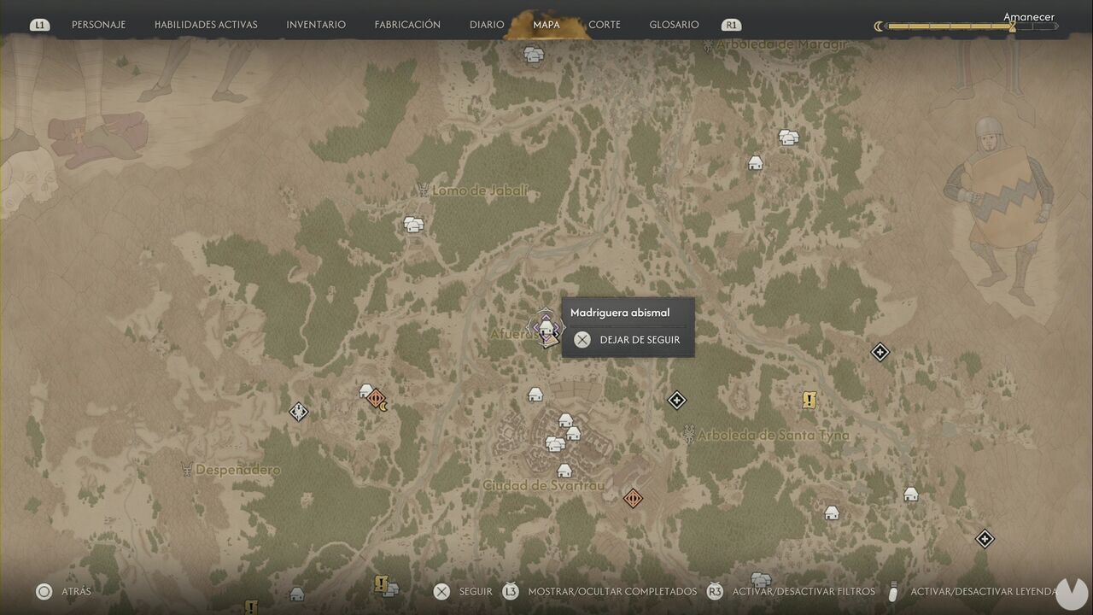Select the Mapa tab
1093x615 pixels.
tap(546, 25)
